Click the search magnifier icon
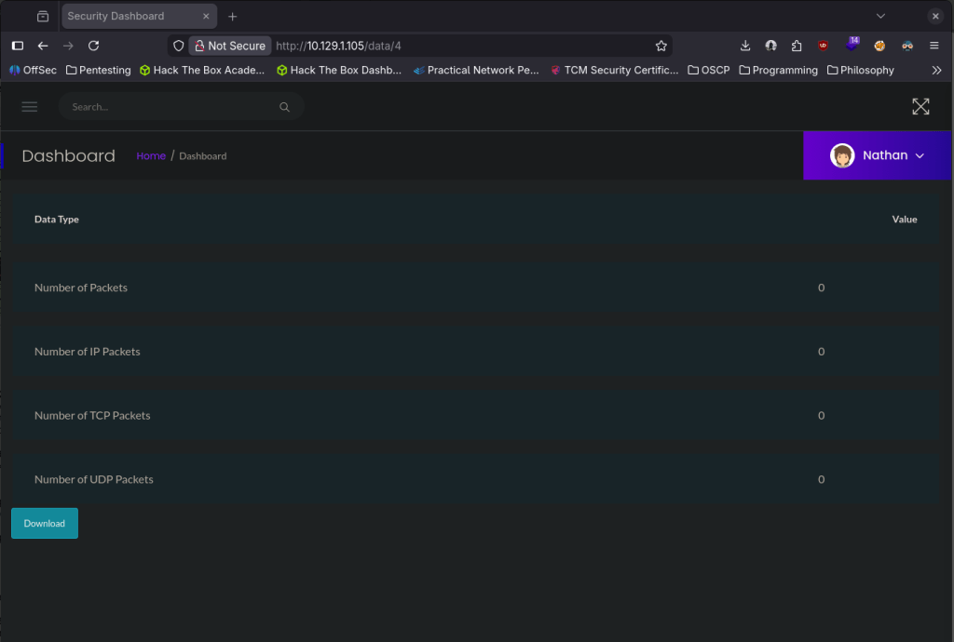Screen dimensions: 954x642 284,107
